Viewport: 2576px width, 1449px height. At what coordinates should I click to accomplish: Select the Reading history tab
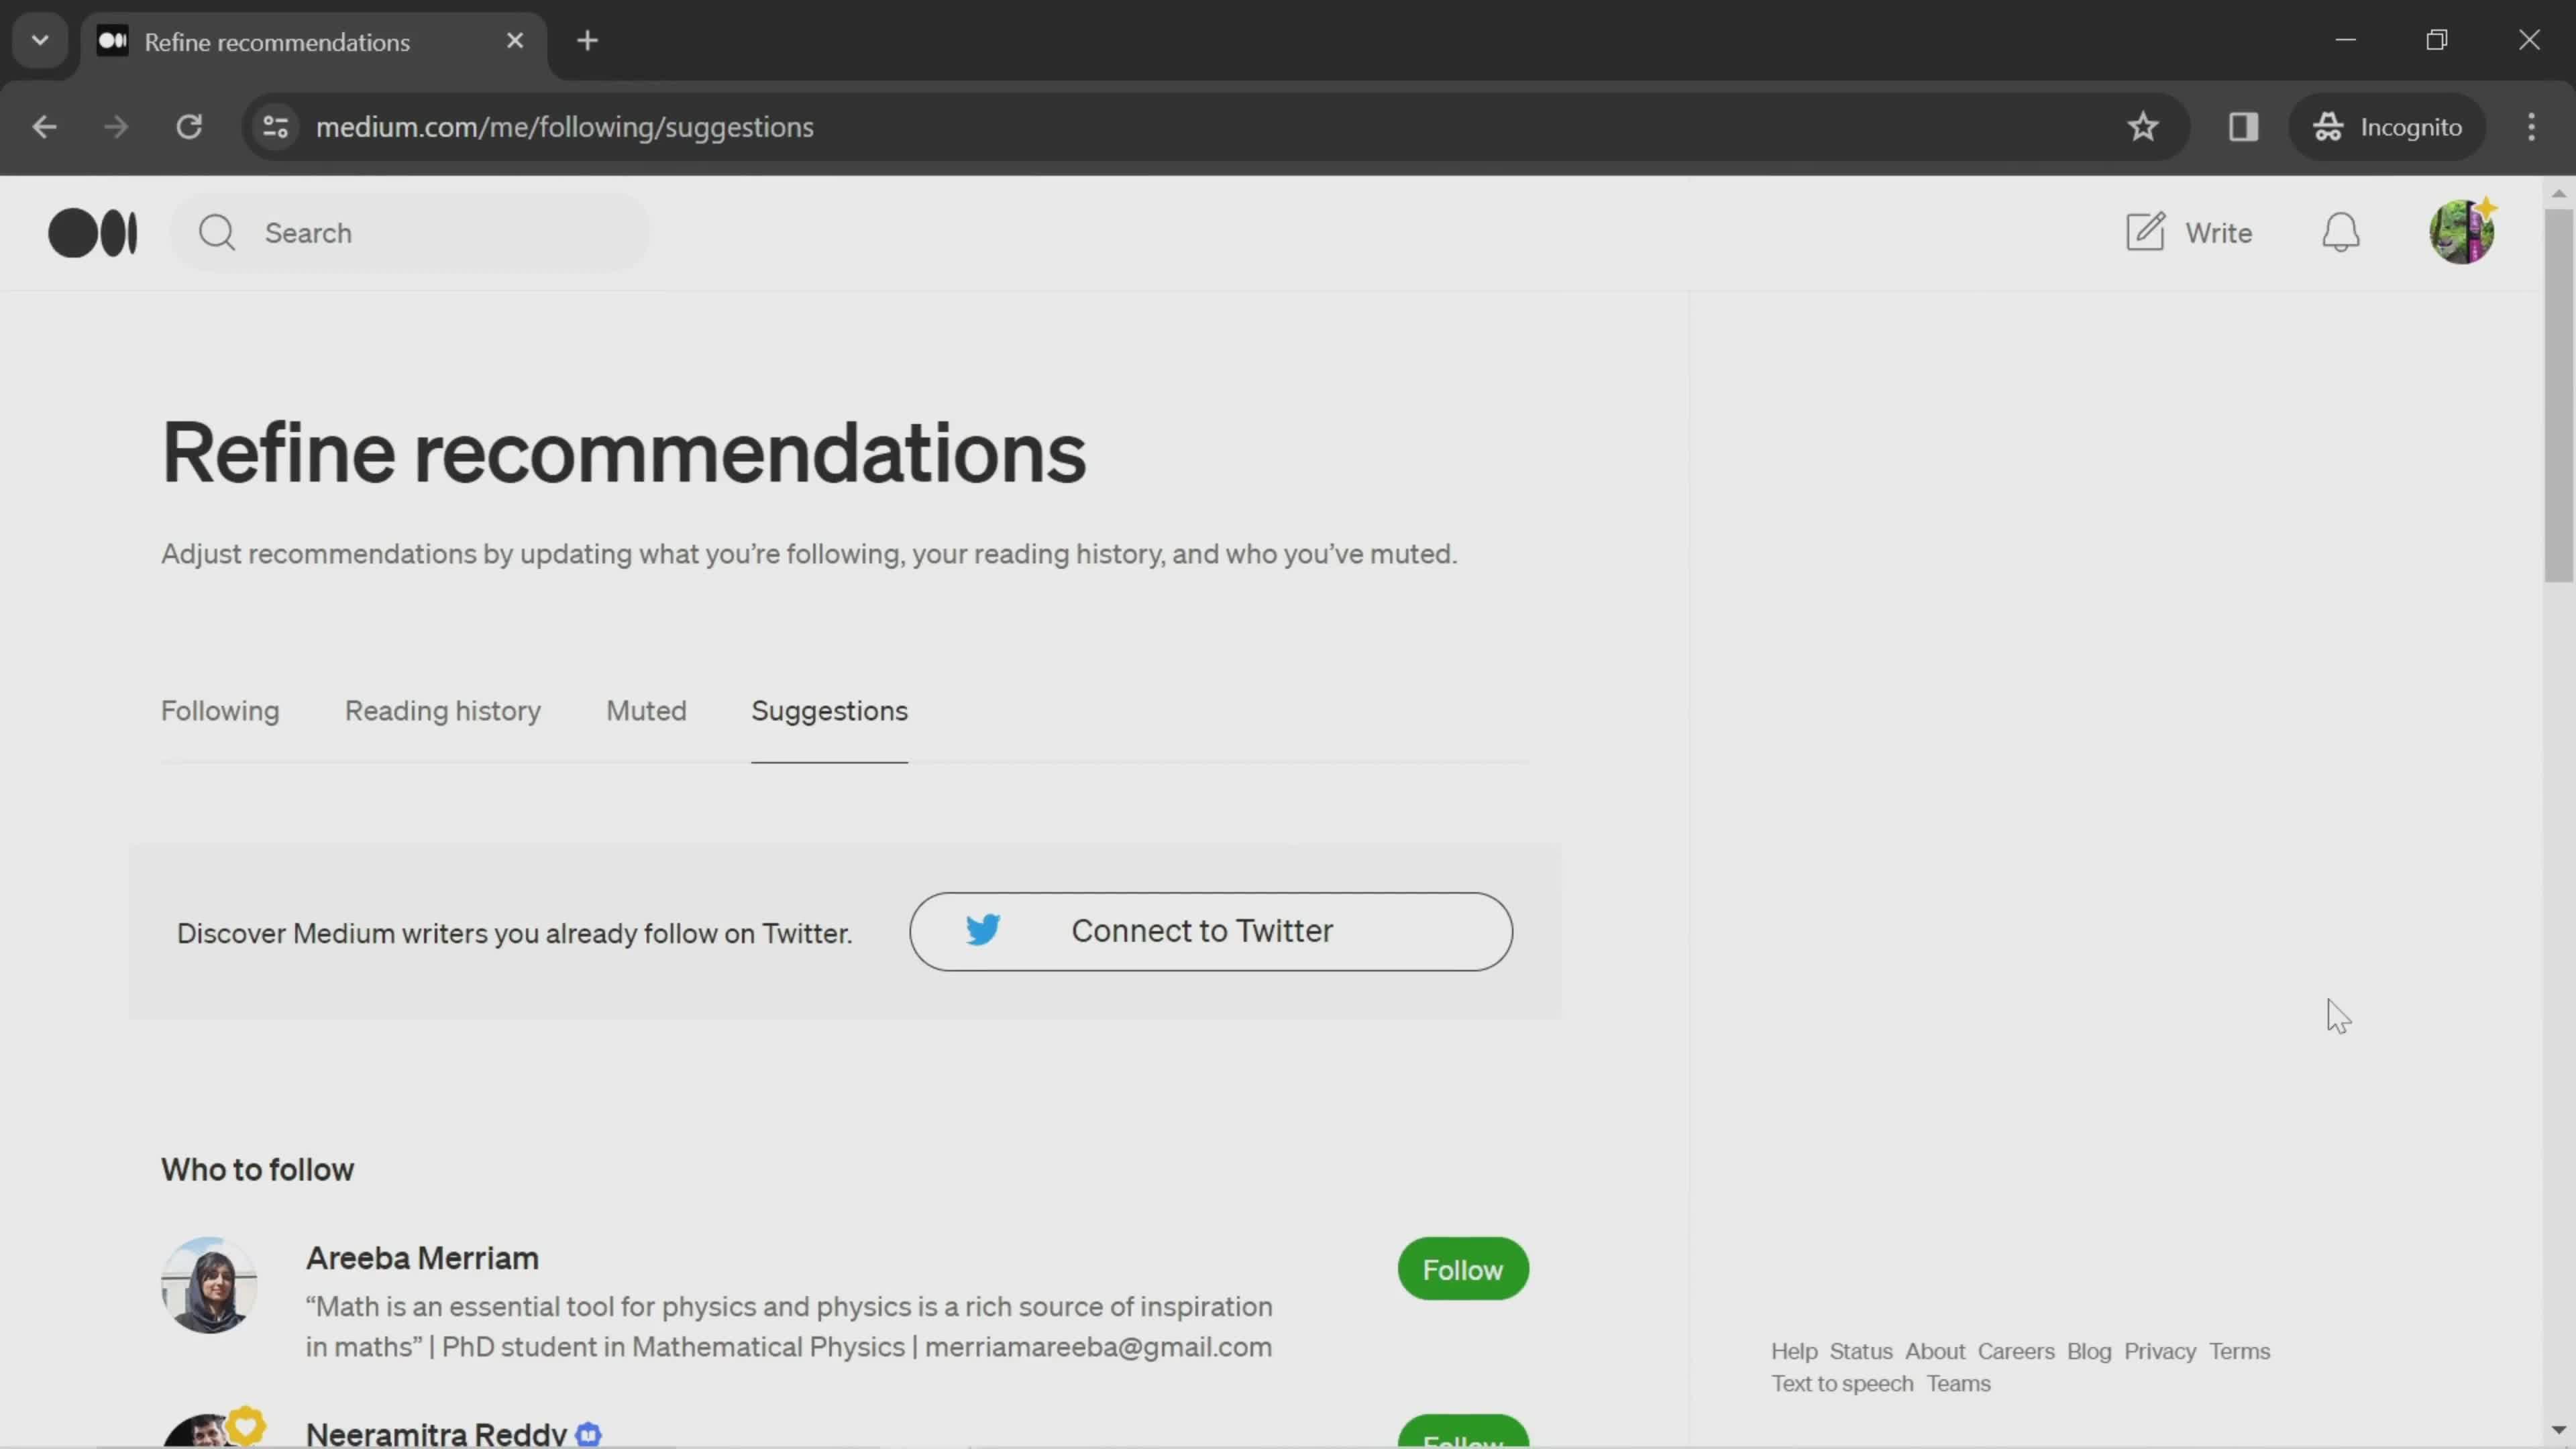442,710
